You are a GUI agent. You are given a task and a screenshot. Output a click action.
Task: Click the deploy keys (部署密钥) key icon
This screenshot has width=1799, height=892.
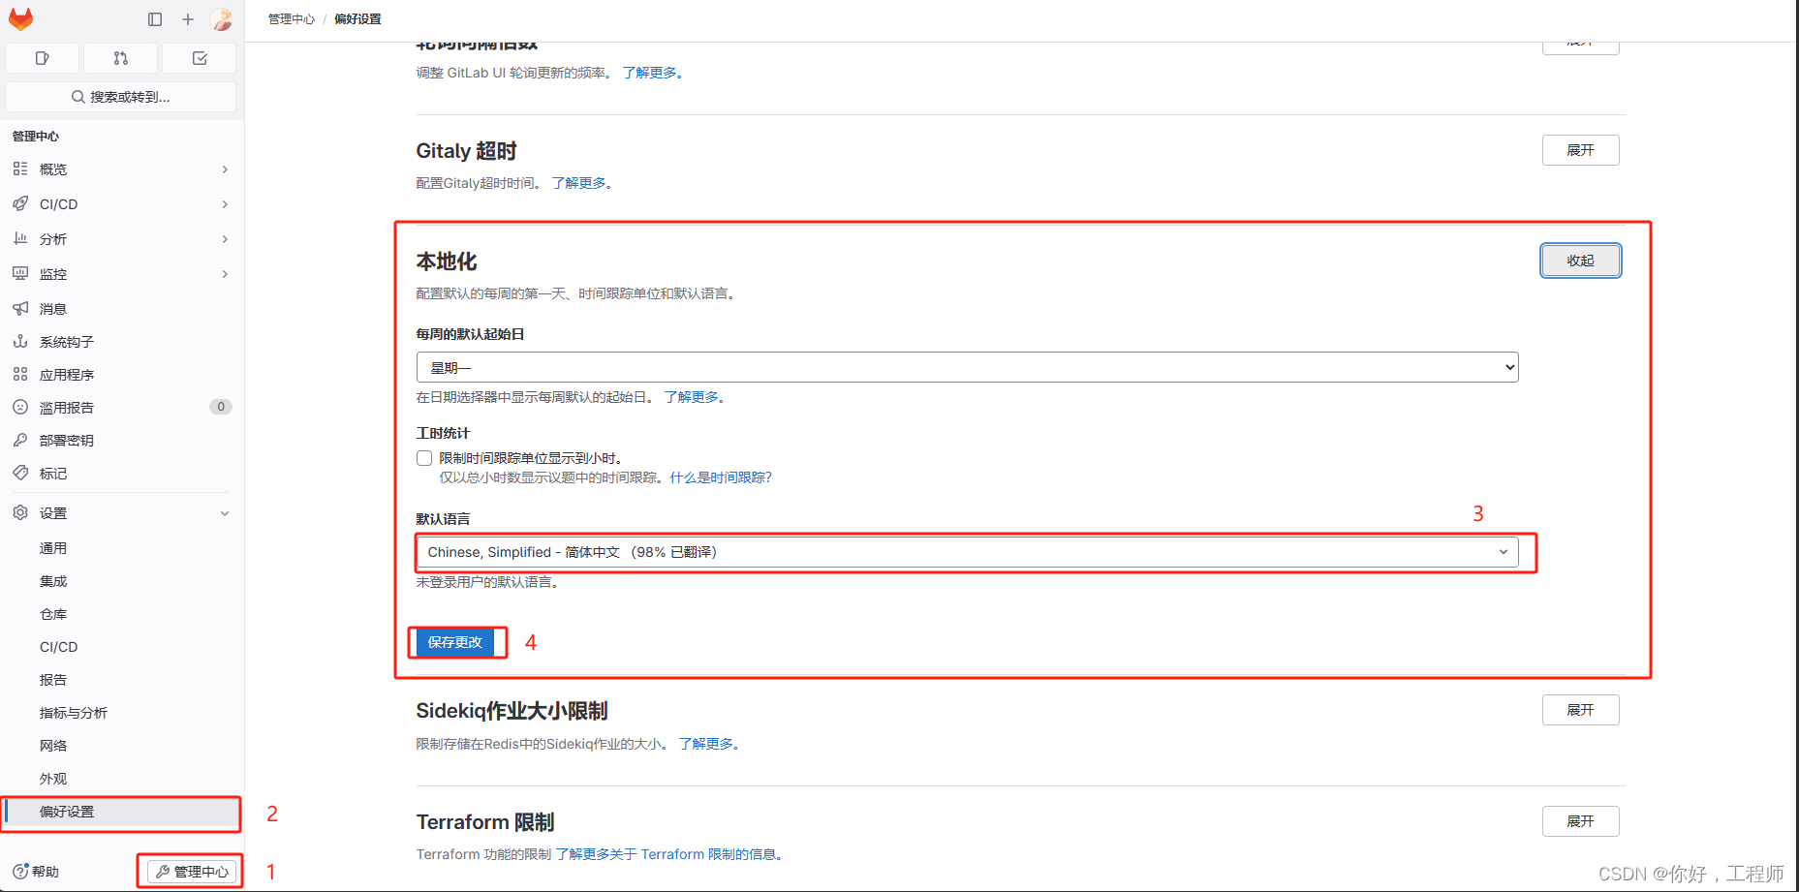pos(20,440)
